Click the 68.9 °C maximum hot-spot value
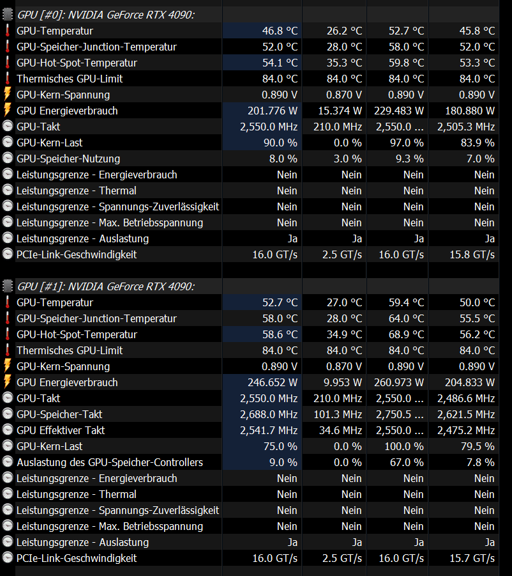 pyautogui.click(x=407, y=334)
